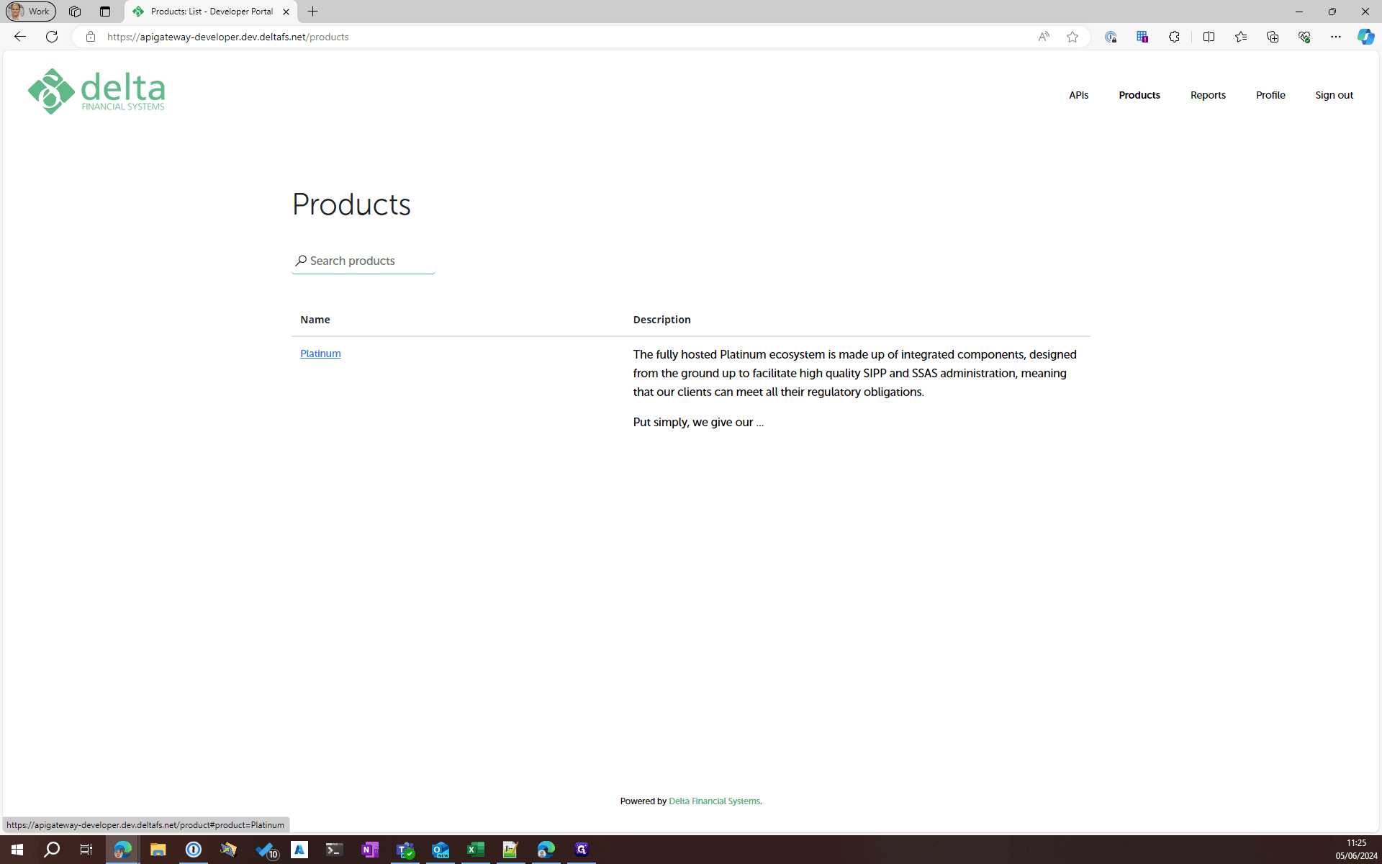
Task: Click the Delta Financial Systems logo
Action: coord(96,91)
